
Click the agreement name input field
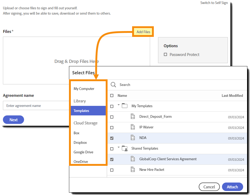(36, 106)
